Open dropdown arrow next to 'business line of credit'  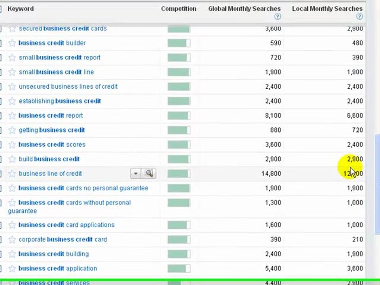pos(135,173)
